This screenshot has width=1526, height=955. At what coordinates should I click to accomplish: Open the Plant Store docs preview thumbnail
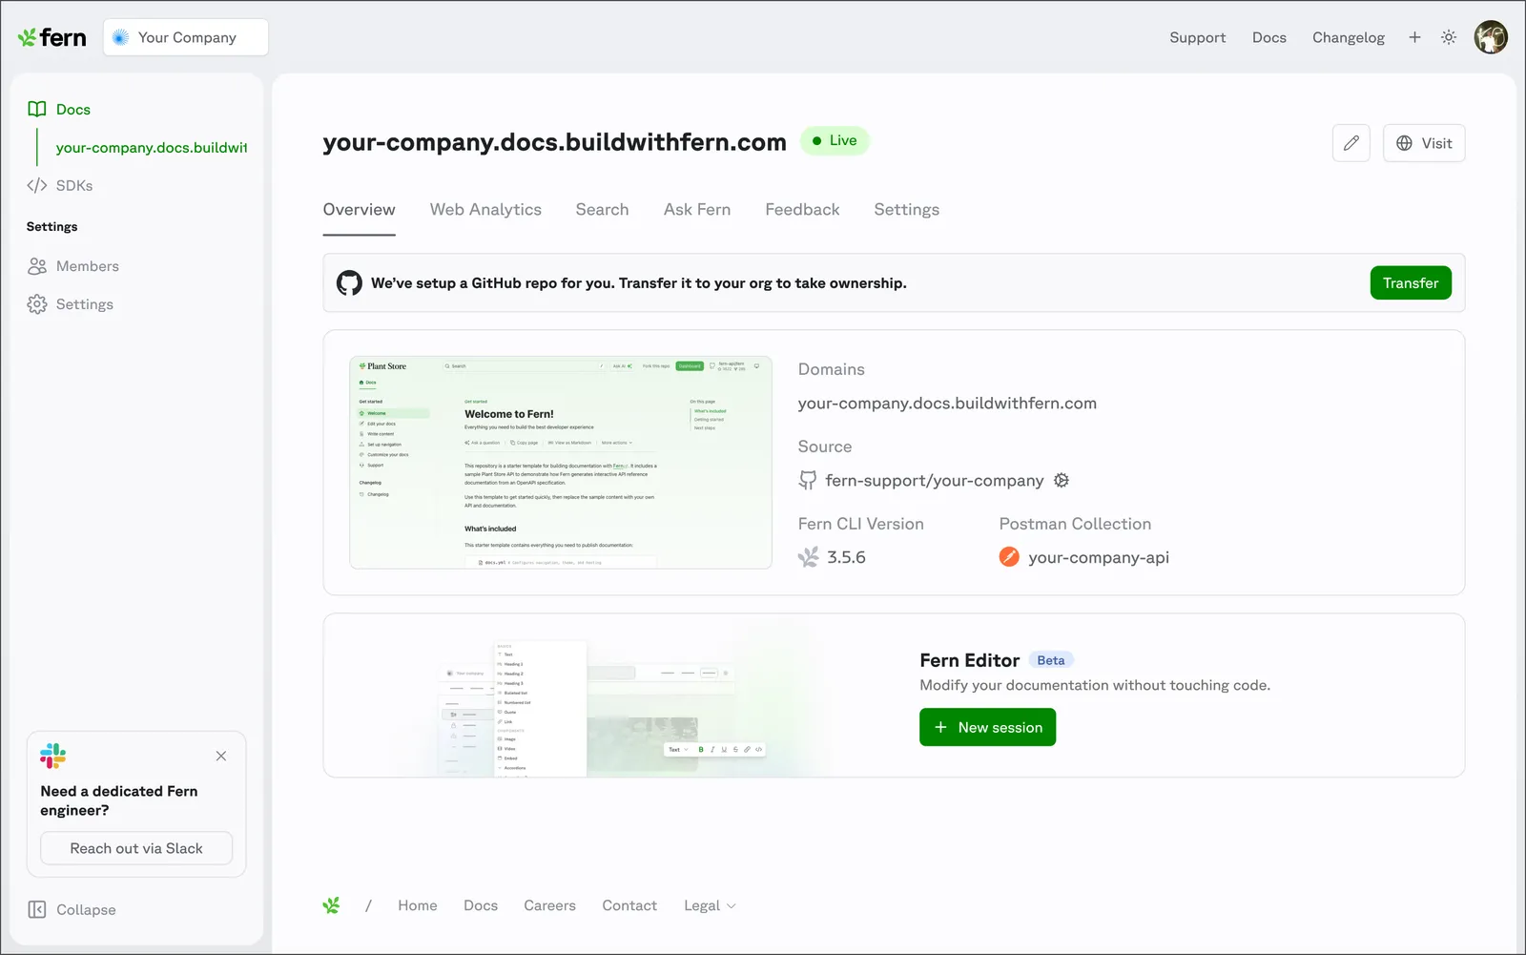pyautogui.click(x=561, y=463)
